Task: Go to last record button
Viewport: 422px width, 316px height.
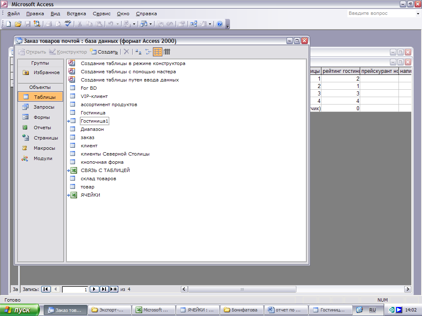Action: pyautogui.click(x=104, y=289)
